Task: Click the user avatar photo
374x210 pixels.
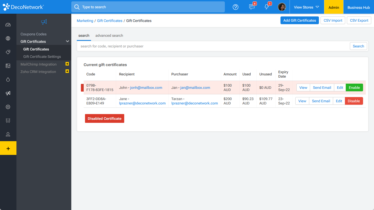Action: pyautogui.click(x=282, y=7)
